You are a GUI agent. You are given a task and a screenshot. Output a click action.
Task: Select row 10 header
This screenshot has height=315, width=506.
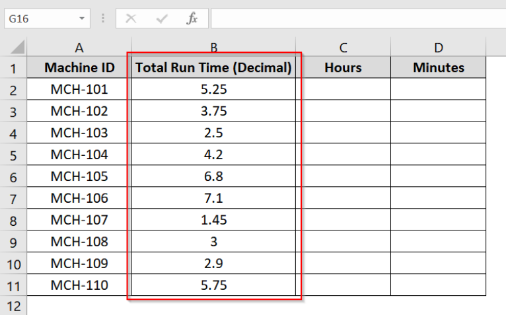tap(13, 263)
